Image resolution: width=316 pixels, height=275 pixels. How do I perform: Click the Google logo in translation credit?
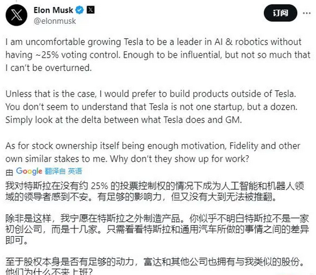pyautogui.click(x=29, y=171)
